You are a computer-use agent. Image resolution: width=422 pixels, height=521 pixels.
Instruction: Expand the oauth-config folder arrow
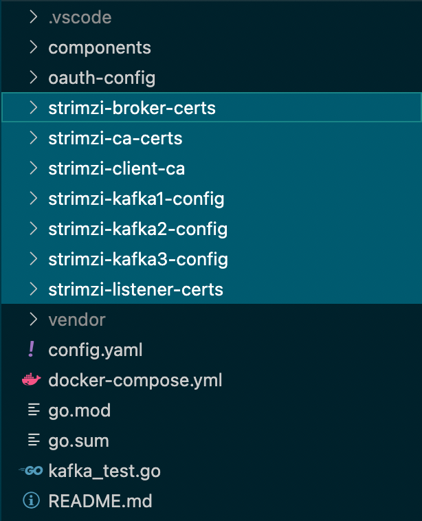pos(32,78)
